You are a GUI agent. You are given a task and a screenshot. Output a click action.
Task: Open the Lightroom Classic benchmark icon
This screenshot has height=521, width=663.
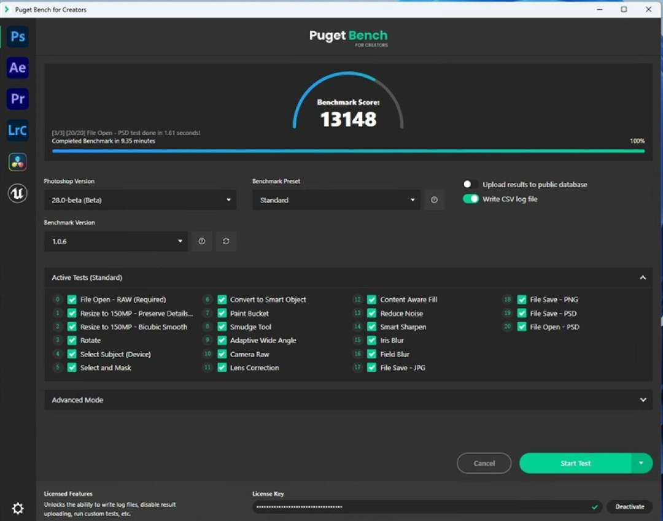[17, 130]
